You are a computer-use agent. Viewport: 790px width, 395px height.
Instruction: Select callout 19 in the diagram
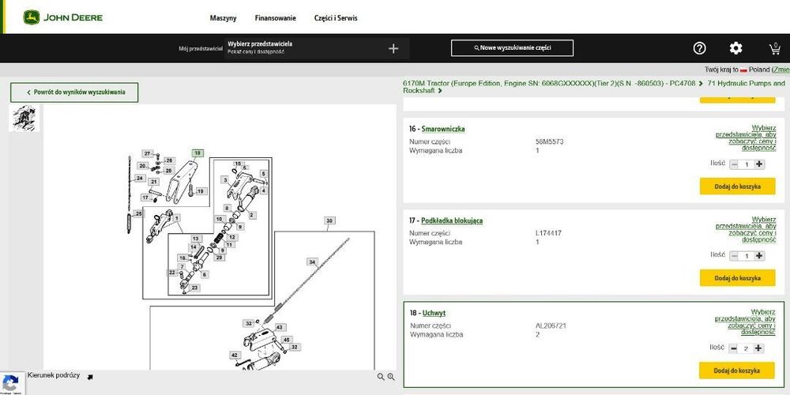point(201,191)
